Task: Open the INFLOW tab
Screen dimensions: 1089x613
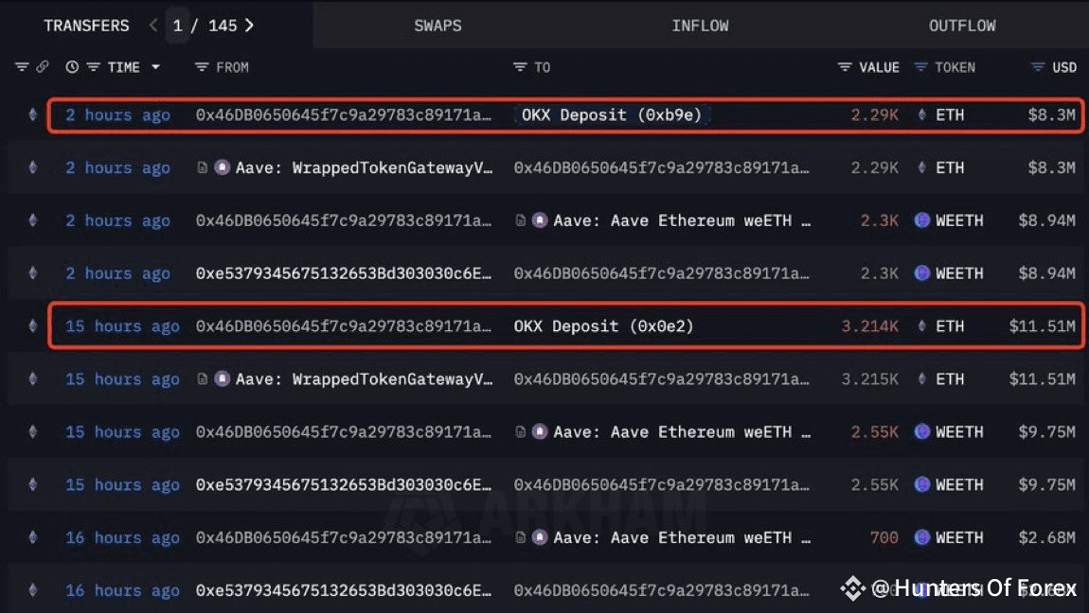Action: (700, 26)
